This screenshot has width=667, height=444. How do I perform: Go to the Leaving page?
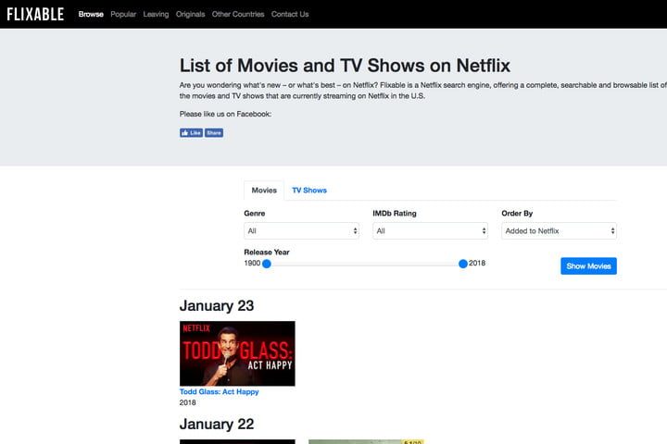pyautogui.click(x=156, y=15)
